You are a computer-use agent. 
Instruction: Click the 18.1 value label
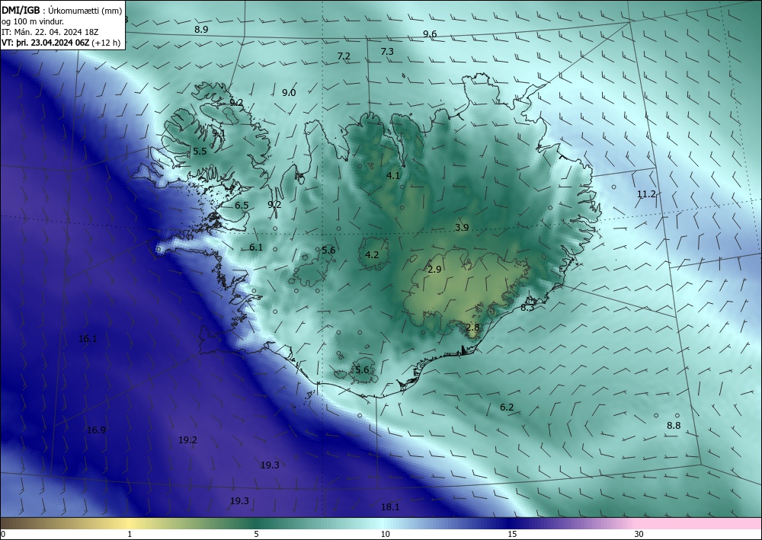pyautogui.click(x=389, y=507)
